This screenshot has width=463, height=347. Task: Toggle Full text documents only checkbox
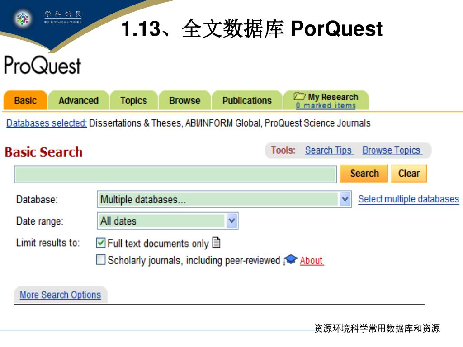coord(101,243)
